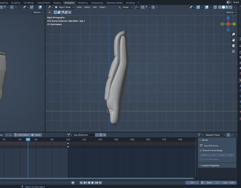Click the zoom magnifier icon in viewport

coord(233,34)
